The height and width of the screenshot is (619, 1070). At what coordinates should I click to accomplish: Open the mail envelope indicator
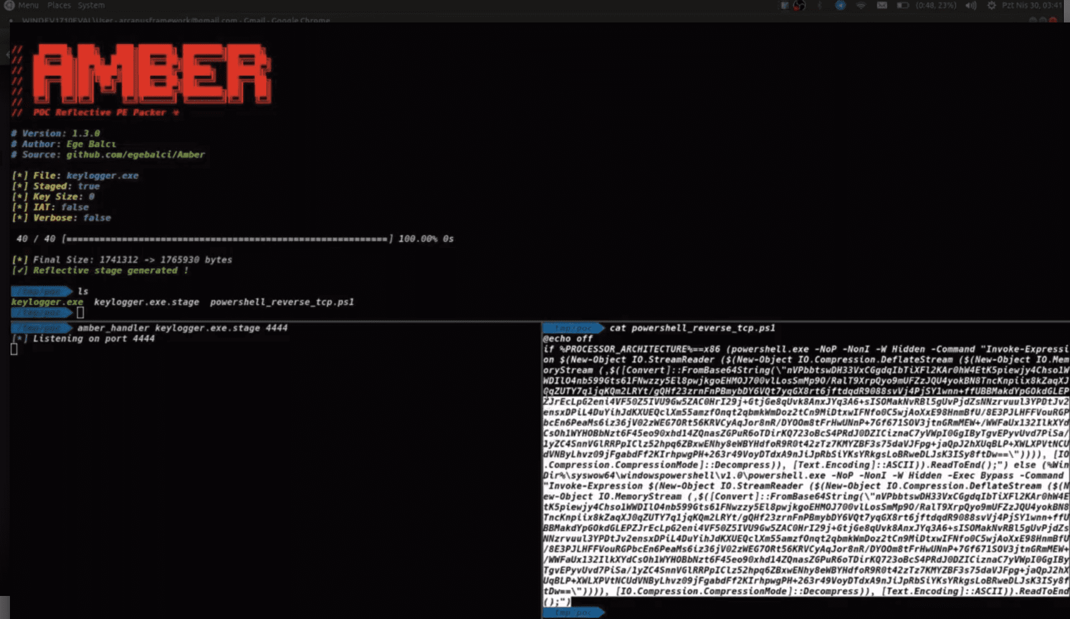(x=882, y=6)
